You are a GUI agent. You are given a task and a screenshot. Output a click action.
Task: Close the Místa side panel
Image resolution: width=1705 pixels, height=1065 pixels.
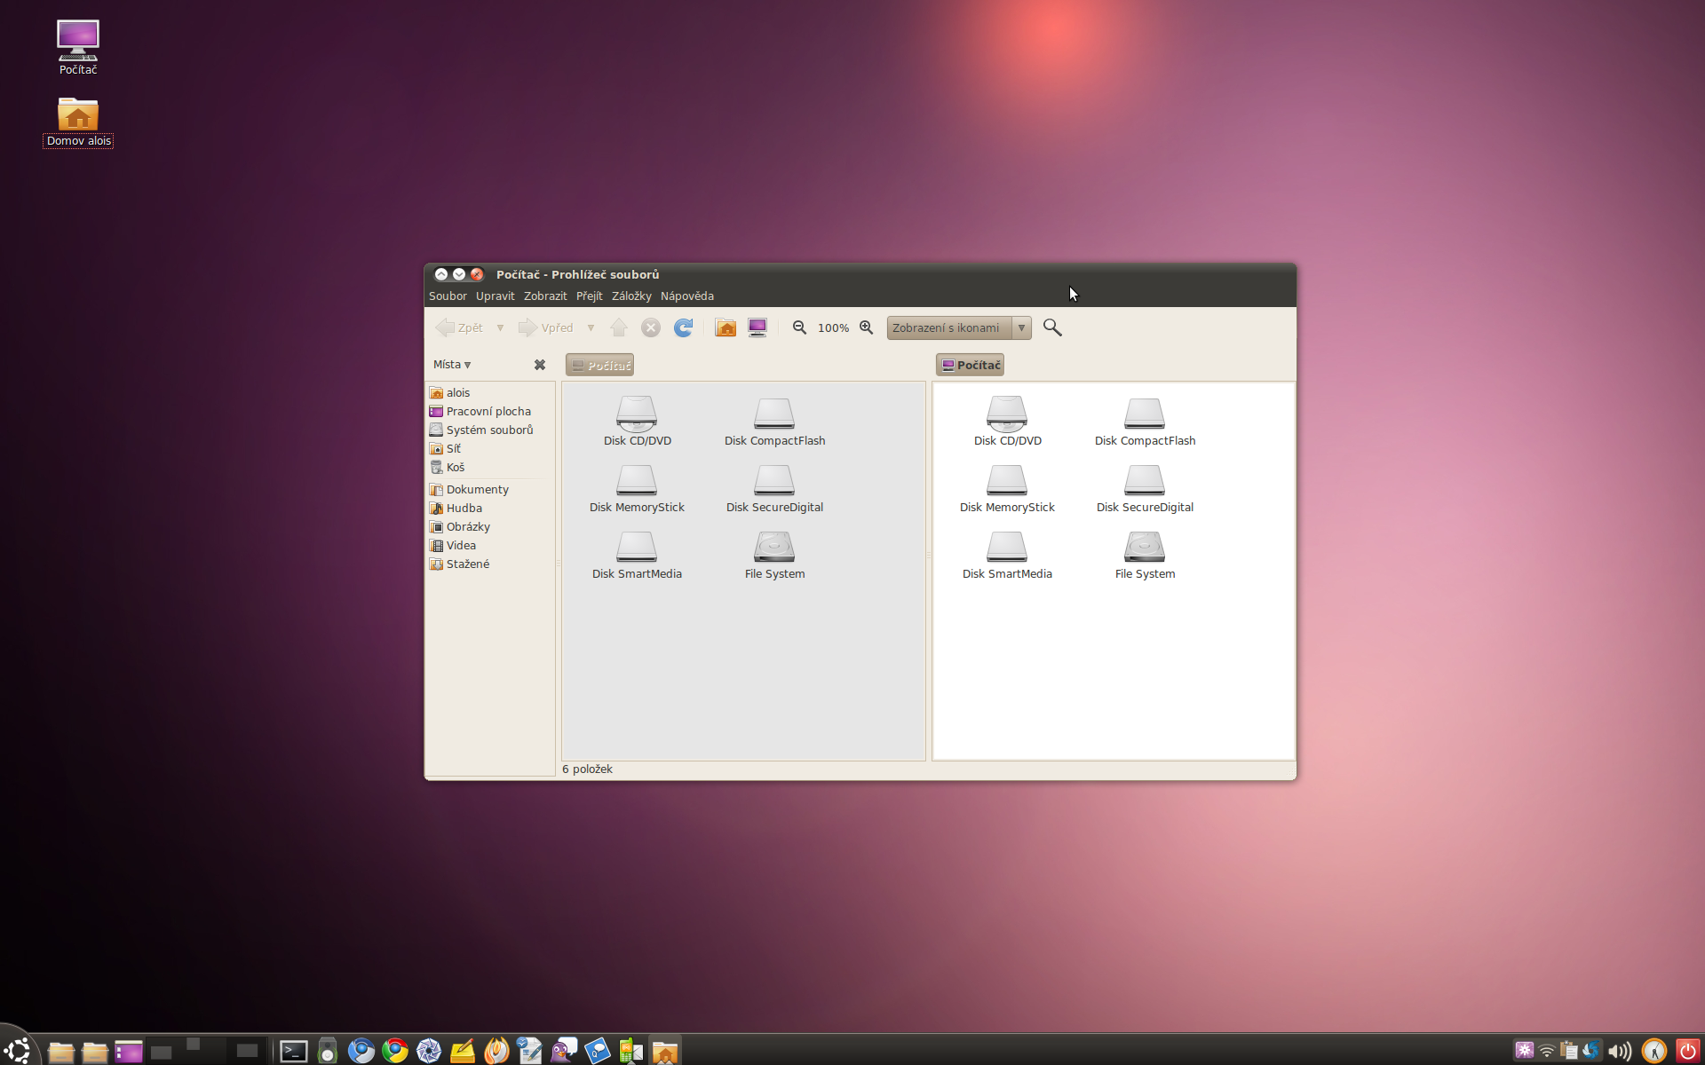pos(539,365)
